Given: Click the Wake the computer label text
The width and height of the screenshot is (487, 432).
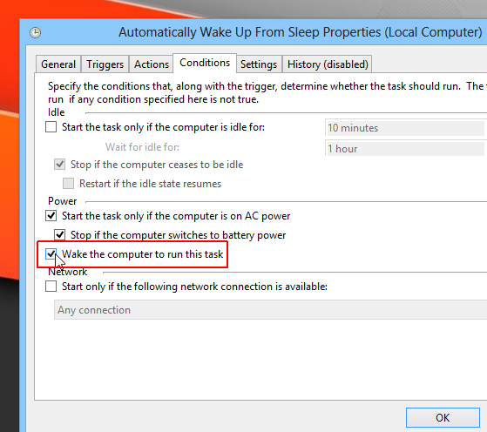Looking at the screenshot, I should pos(142,254).
